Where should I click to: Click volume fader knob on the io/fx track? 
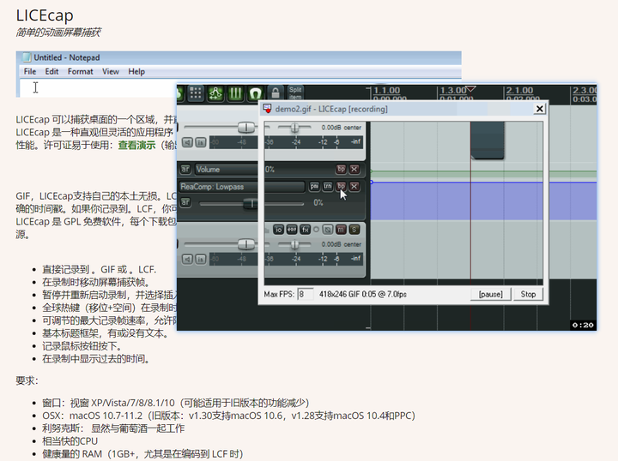click(x=246, y=244)
